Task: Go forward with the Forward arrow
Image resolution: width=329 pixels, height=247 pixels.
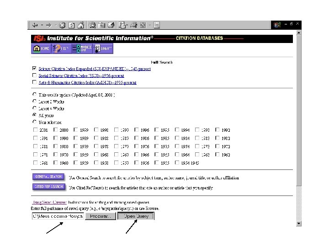Action: [x=49, y=25]
